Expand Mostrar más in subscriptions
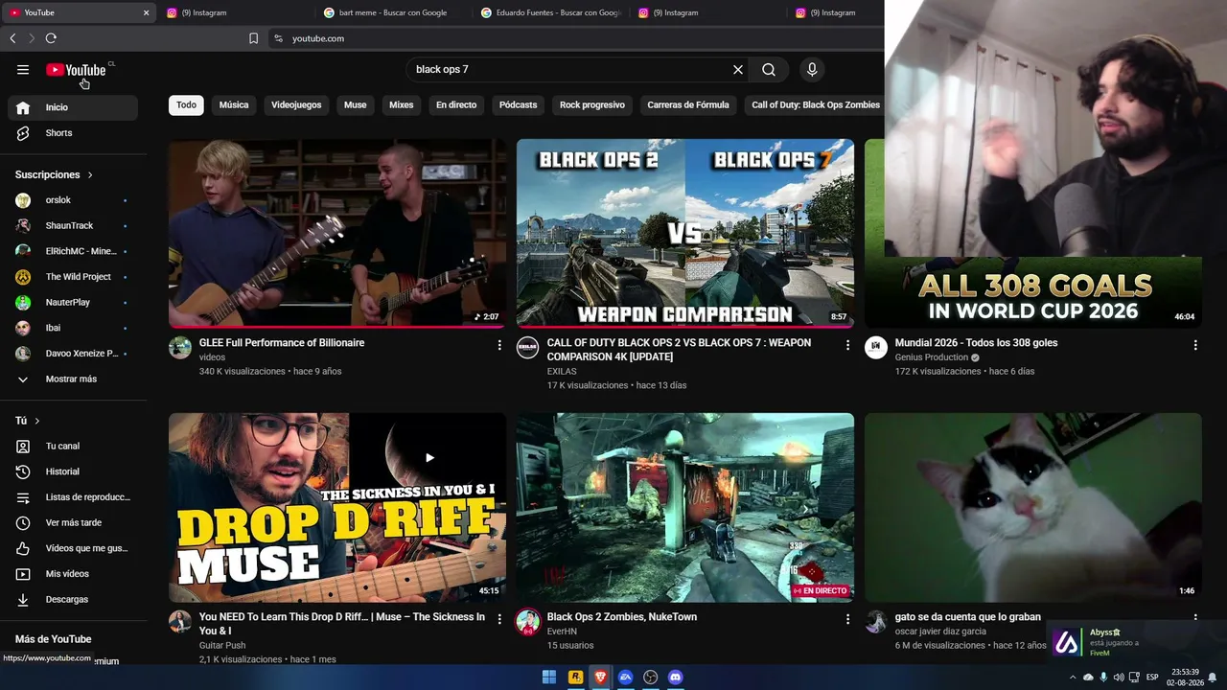The height and width of the screenshot is (690, 1227). point(73,379)
